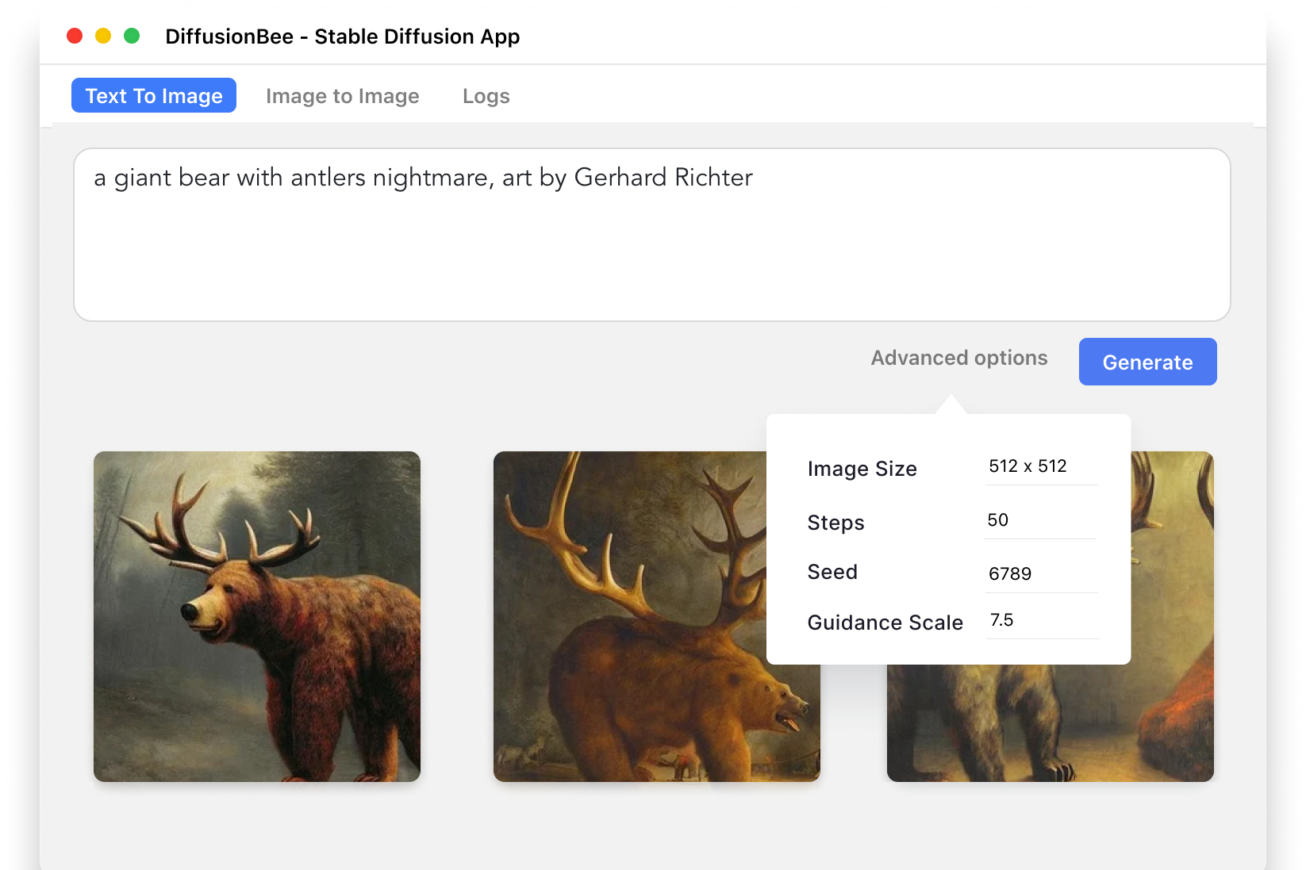This screenshot has height=870, width=1306.
Task: Close the DiffusionBee window with red button
Action: point(75,36)
